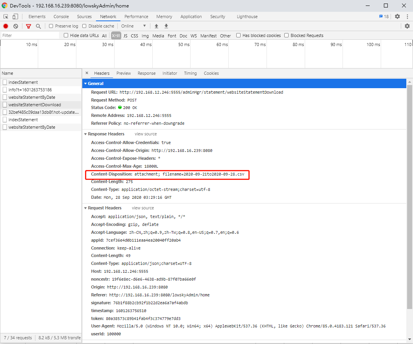Screen dimensions: 413x344
Task: Open DevTools settings gear icon
Action: pos(398,17)
